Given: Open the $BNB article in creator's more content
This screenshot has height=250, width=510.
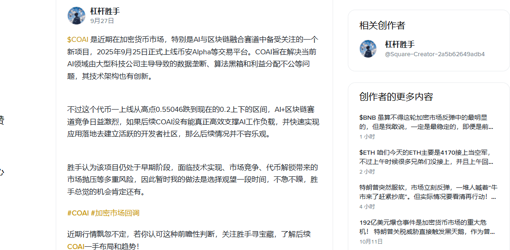Looking at the screenshot, I should pyautogui.click(x=428, y=122).
